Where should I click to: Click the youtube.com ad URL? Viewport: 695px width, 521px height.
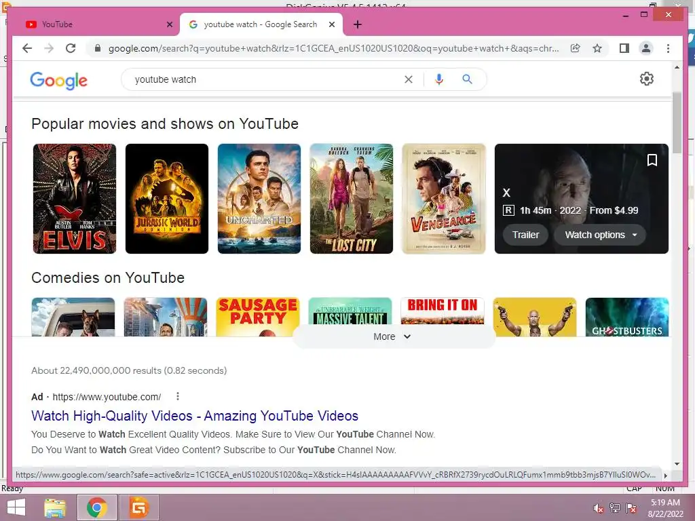pos(107,397)
